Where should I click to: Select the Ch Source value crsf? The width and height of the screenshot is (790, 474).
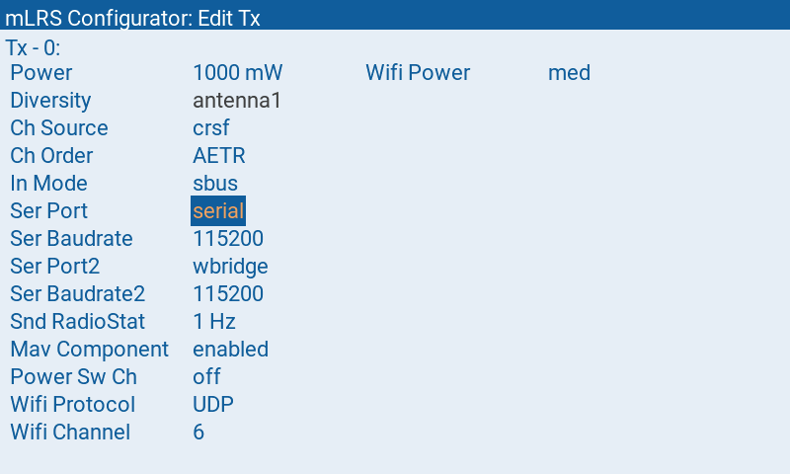pos(210,128)
